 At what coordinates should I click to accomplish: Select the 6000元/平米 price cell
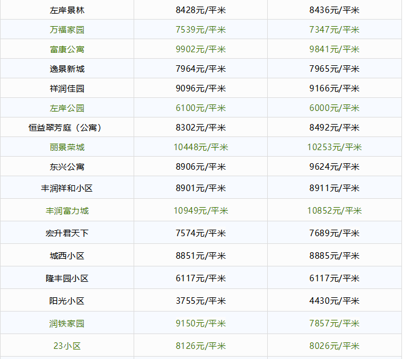tap(334, 108)
